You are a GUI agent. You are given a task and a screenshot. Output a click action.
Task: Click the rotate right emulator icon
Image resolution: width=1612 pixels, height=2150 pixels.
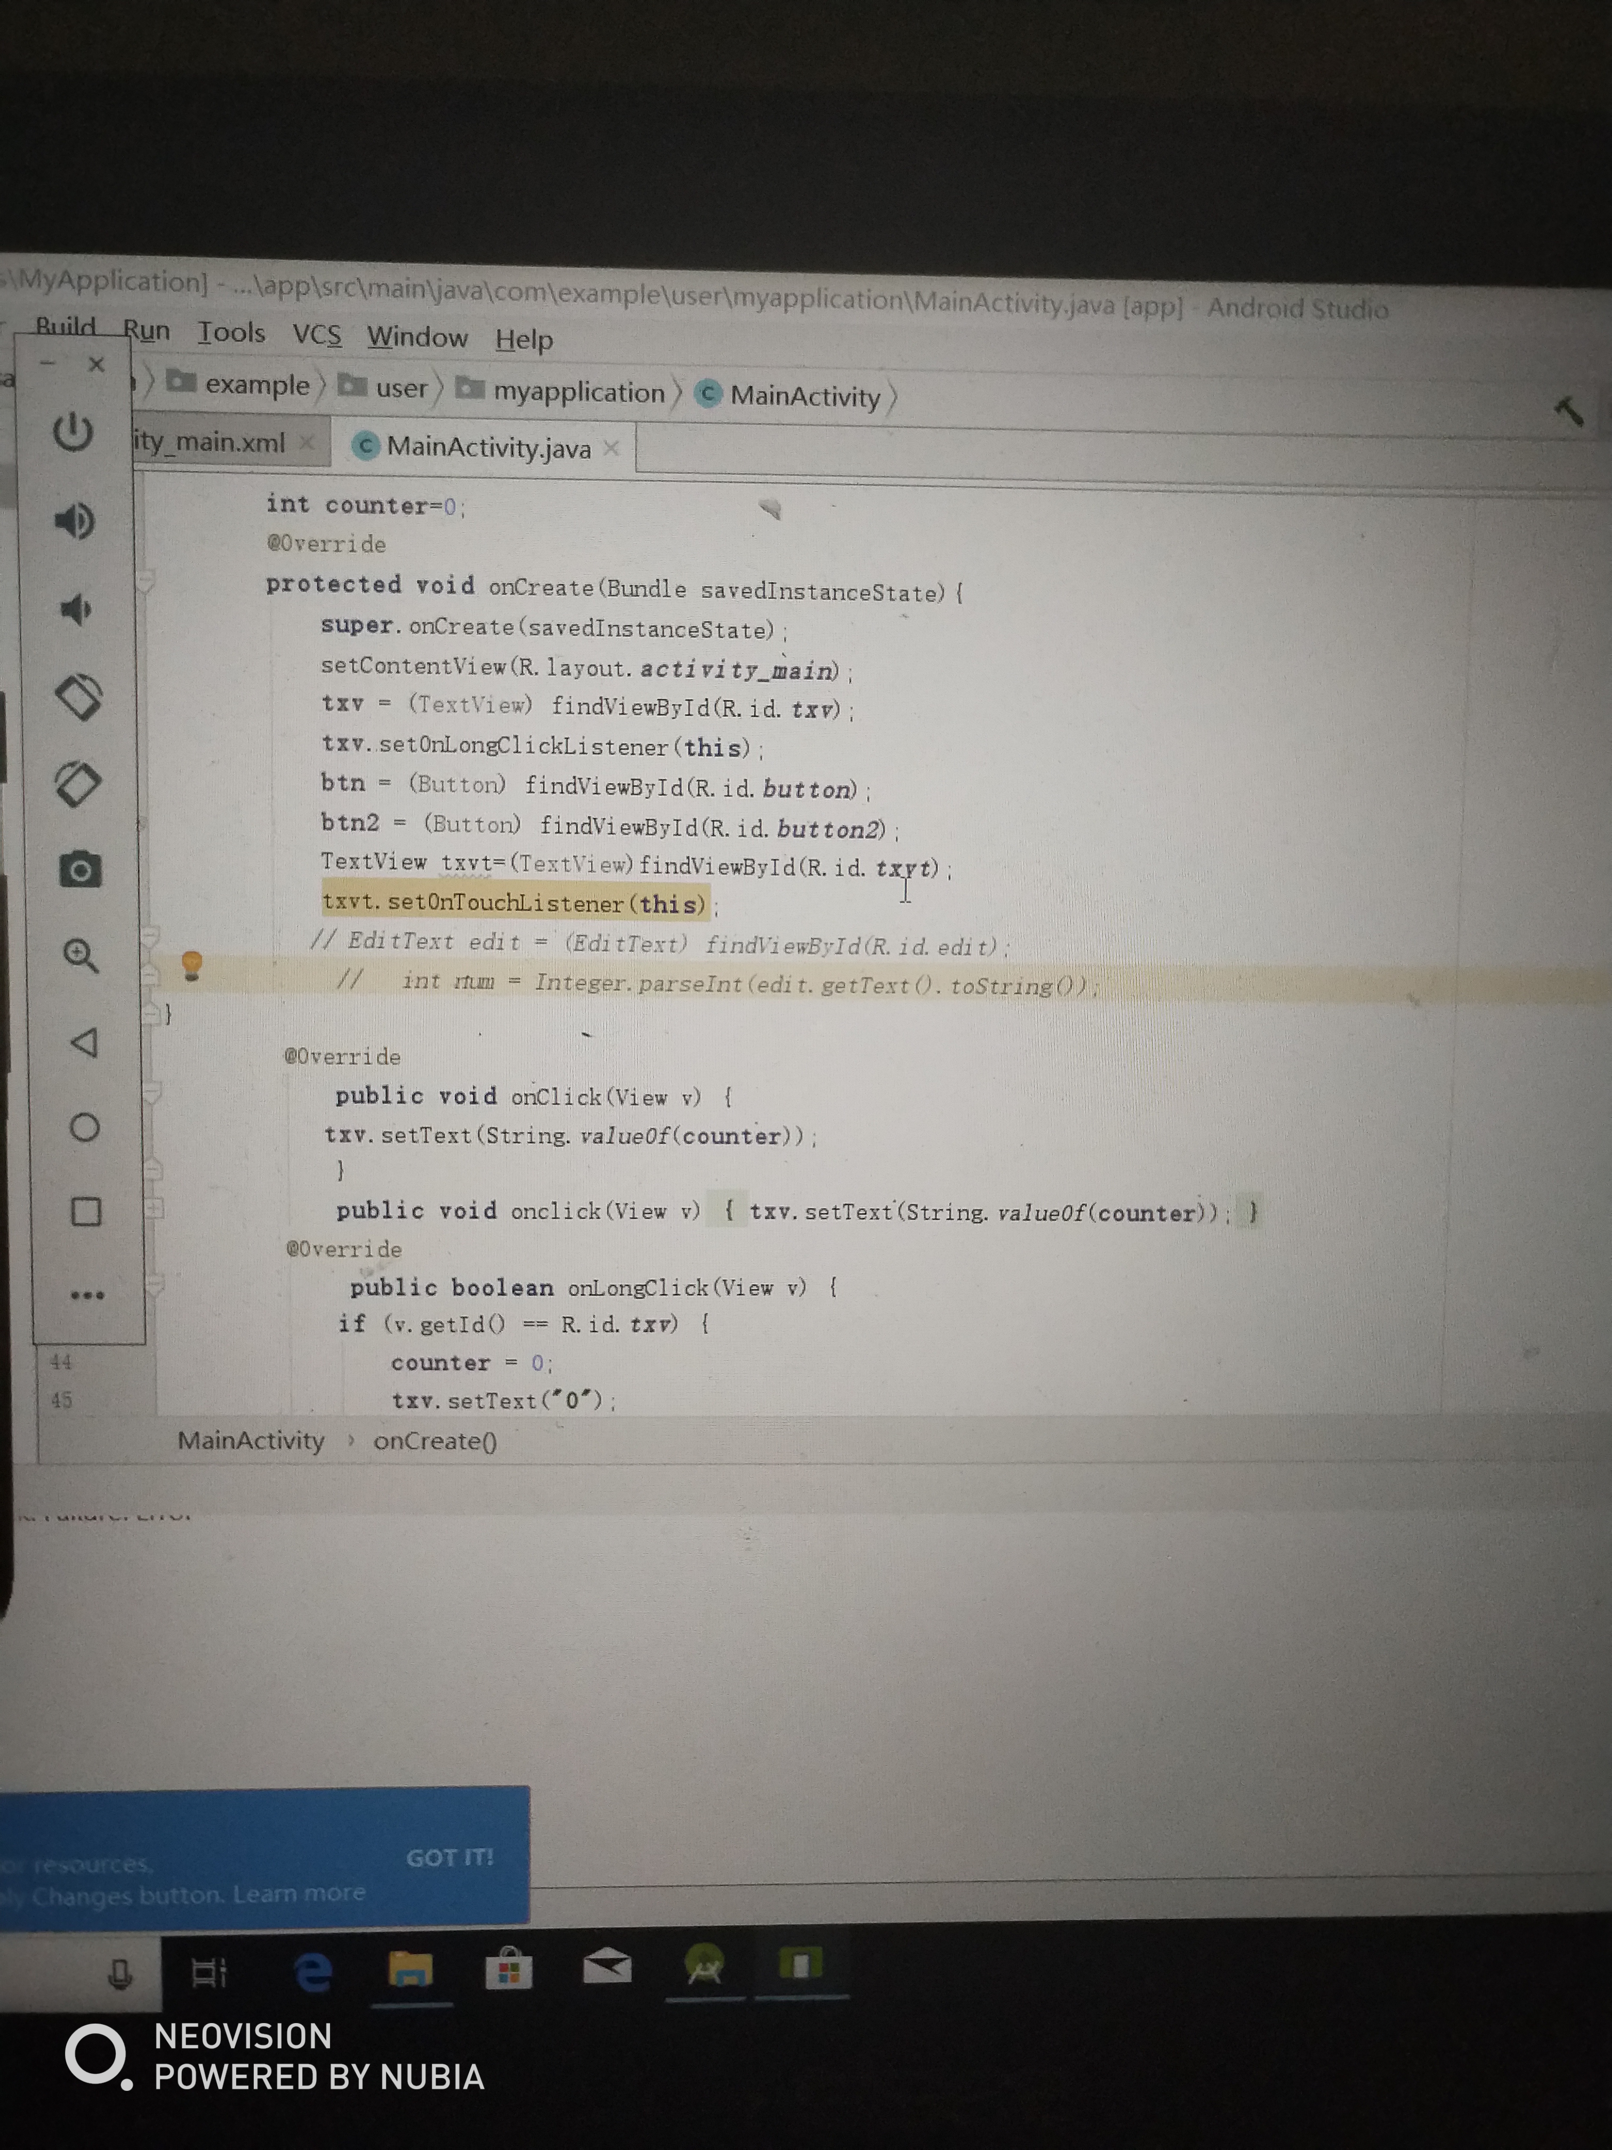78,783
